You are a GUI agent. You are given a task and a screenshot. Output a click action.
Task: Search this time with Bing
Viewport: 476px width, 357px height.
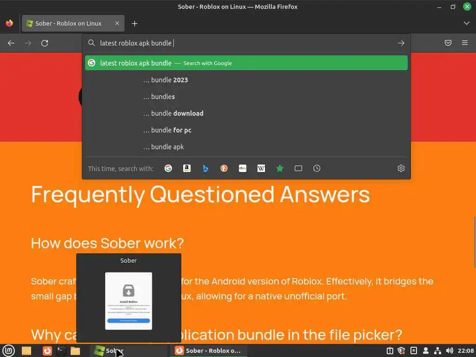205,168
